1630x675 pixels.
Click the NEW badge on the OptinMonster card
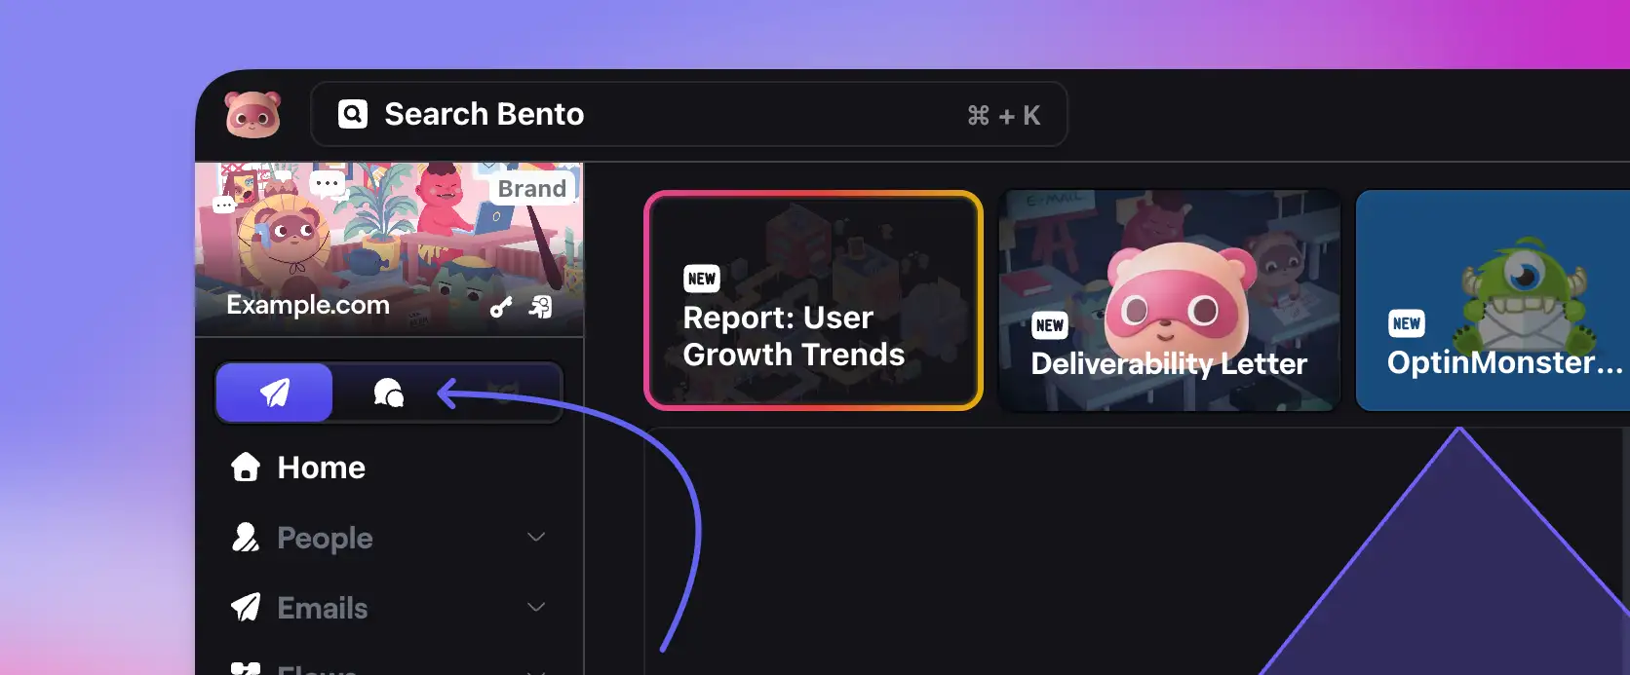[x=1407, y=323]
